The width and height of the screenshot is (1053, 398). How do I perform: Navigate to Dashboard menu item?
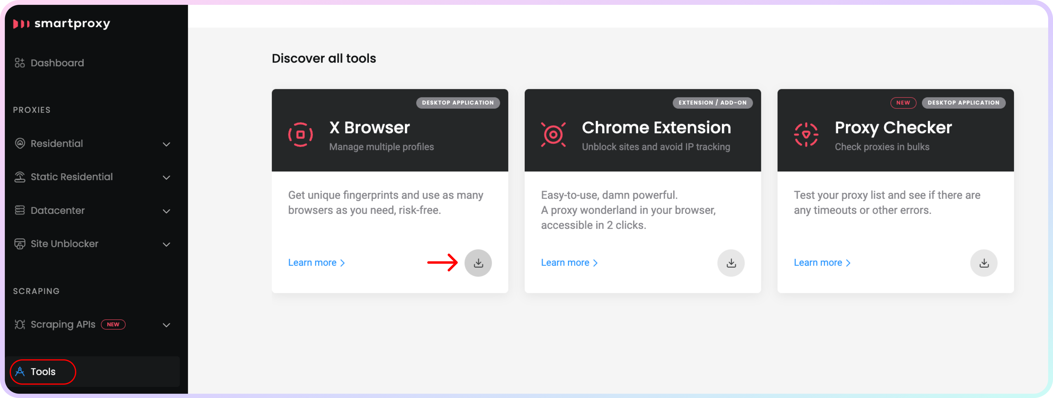pyautogui.click(x=57, y=62)
